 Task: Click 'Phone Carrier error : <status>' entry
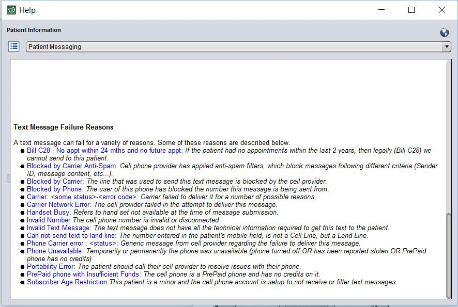click(72, 243)
